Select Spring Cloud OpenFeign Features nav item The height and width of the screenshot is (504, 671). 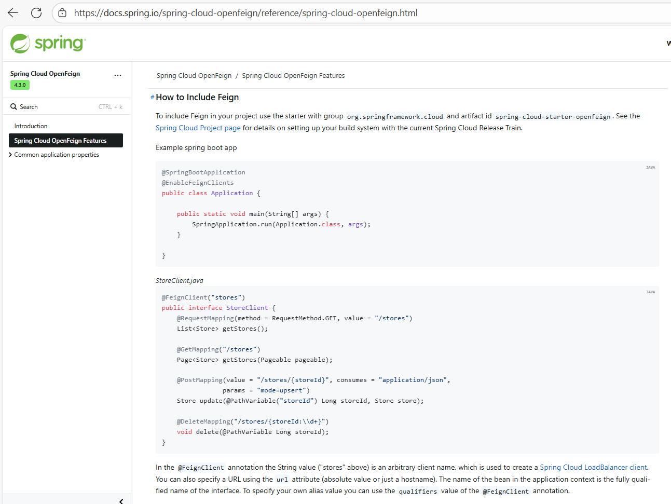point(66,141)
